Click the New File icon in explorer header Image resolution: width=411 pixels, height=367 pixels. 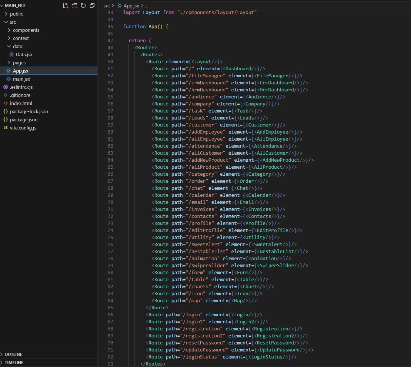coord(66,6)
